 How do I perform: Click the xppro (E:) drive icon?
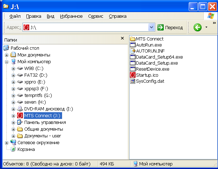point(20,82)
